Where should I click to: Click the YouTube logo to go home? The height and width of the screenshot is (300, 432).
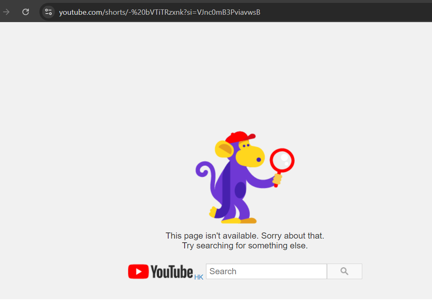(161, 272)
